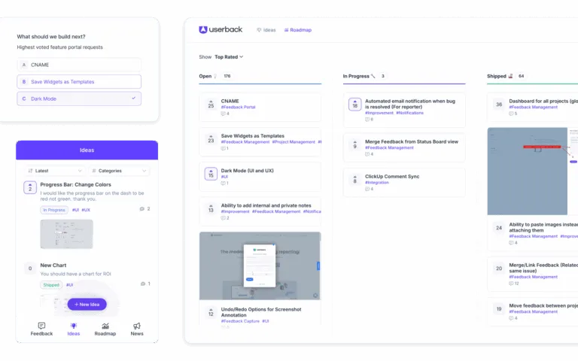The image size is (578, 361).
Task: Open comment icon on Dark Mode card
Action: [224, 183]
